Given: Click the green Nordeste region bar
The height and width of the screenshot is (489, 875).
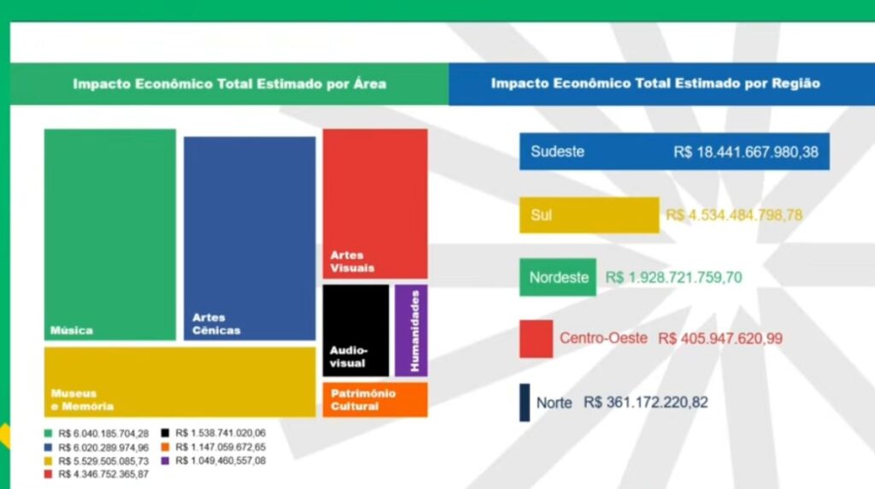Looking at the screenshot, I should pos(557,277).
